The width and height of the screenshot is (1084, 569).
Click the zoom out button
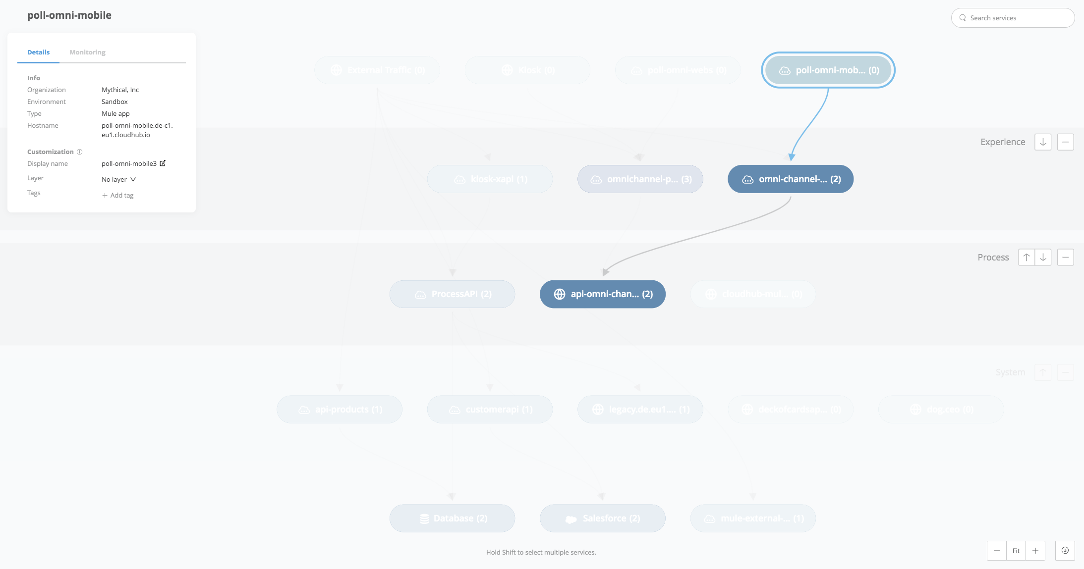point(997,550)
